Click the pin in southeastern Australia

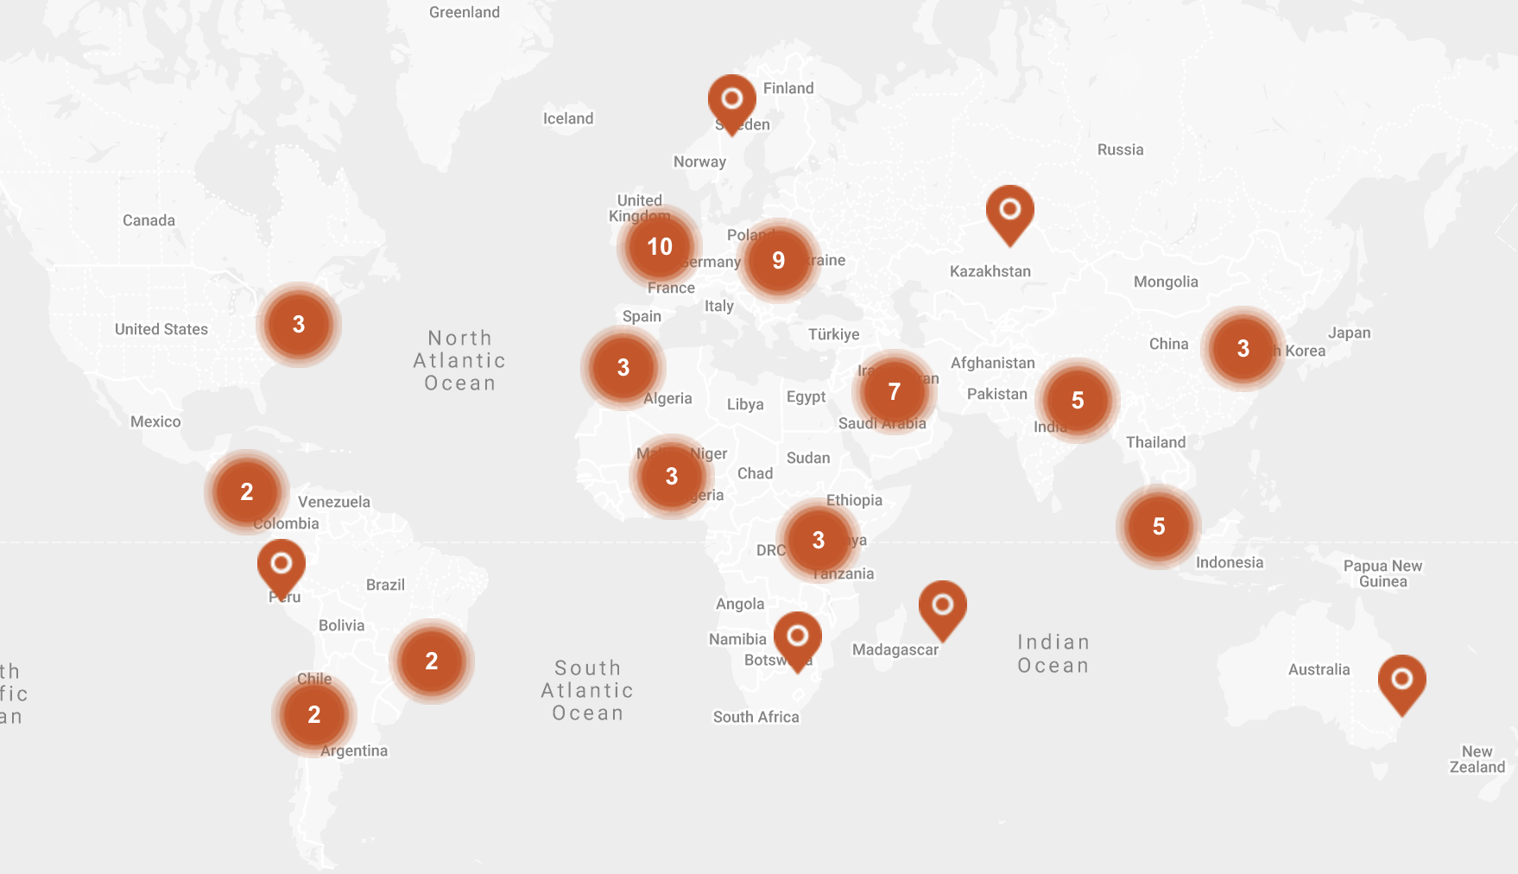1401,685
